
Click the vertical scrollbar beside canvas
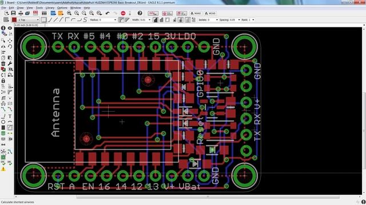364,130
